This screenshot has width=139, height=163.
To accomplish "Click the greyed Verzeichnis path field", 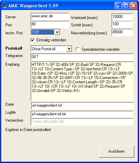I will pos(82,122).
